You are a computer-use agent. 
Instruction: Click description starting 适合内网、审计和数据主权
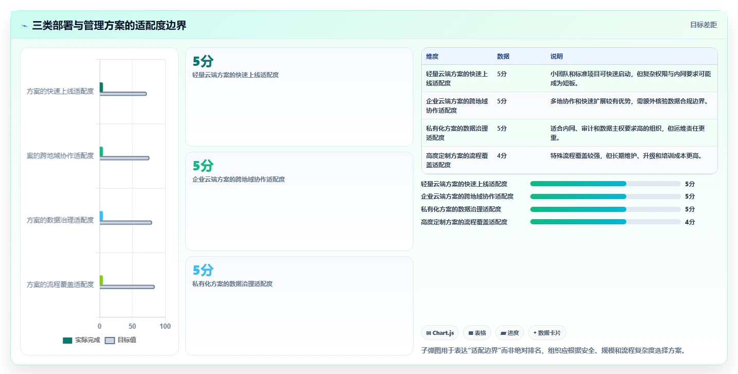(627, 133)
